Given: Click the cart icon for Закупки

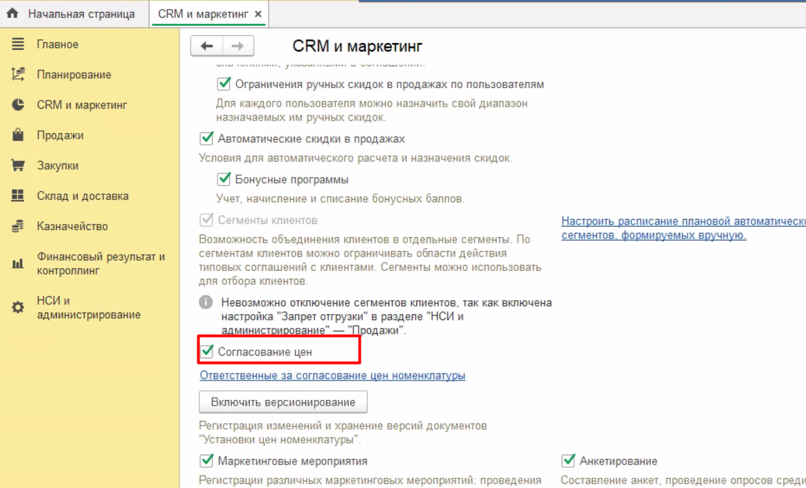Looking at the screenshot, I should [18, 166].
